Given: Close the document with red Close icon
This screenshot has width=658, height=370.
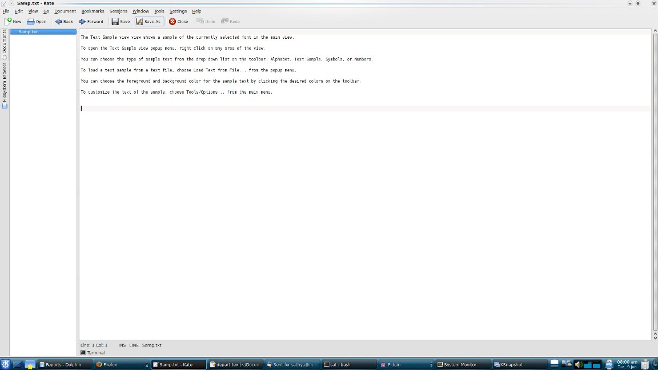Looking at the screenshot, I should 172,21.
